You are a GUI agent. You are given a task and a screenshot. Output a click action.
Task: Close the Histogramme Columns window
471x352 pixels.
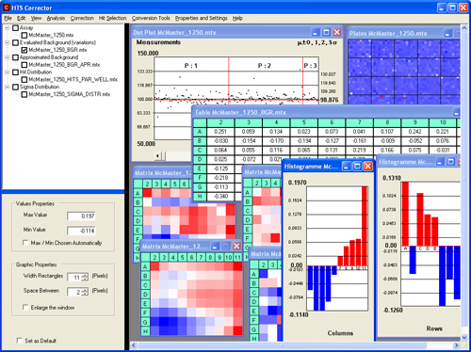367,166
